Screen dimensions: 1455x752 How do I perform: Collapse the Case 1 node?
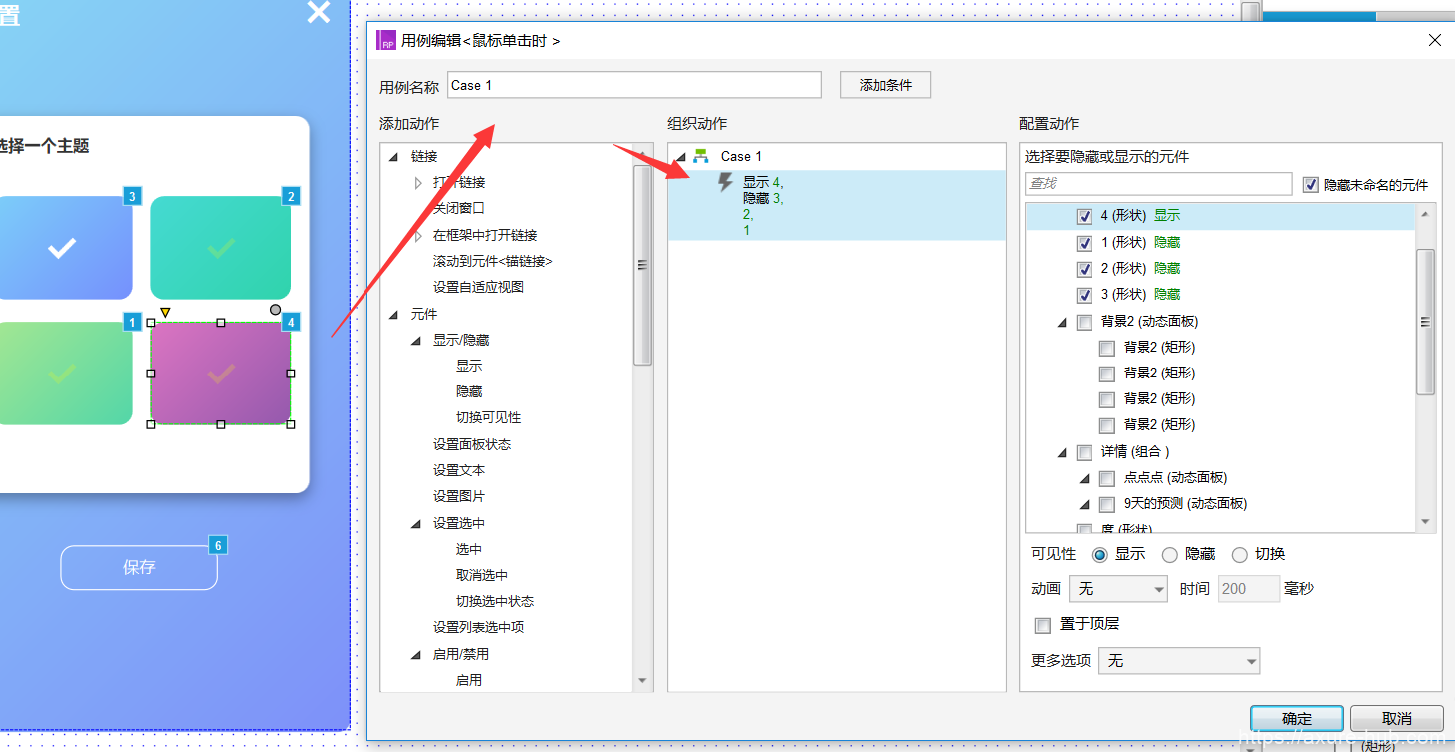tap(680, 157)
